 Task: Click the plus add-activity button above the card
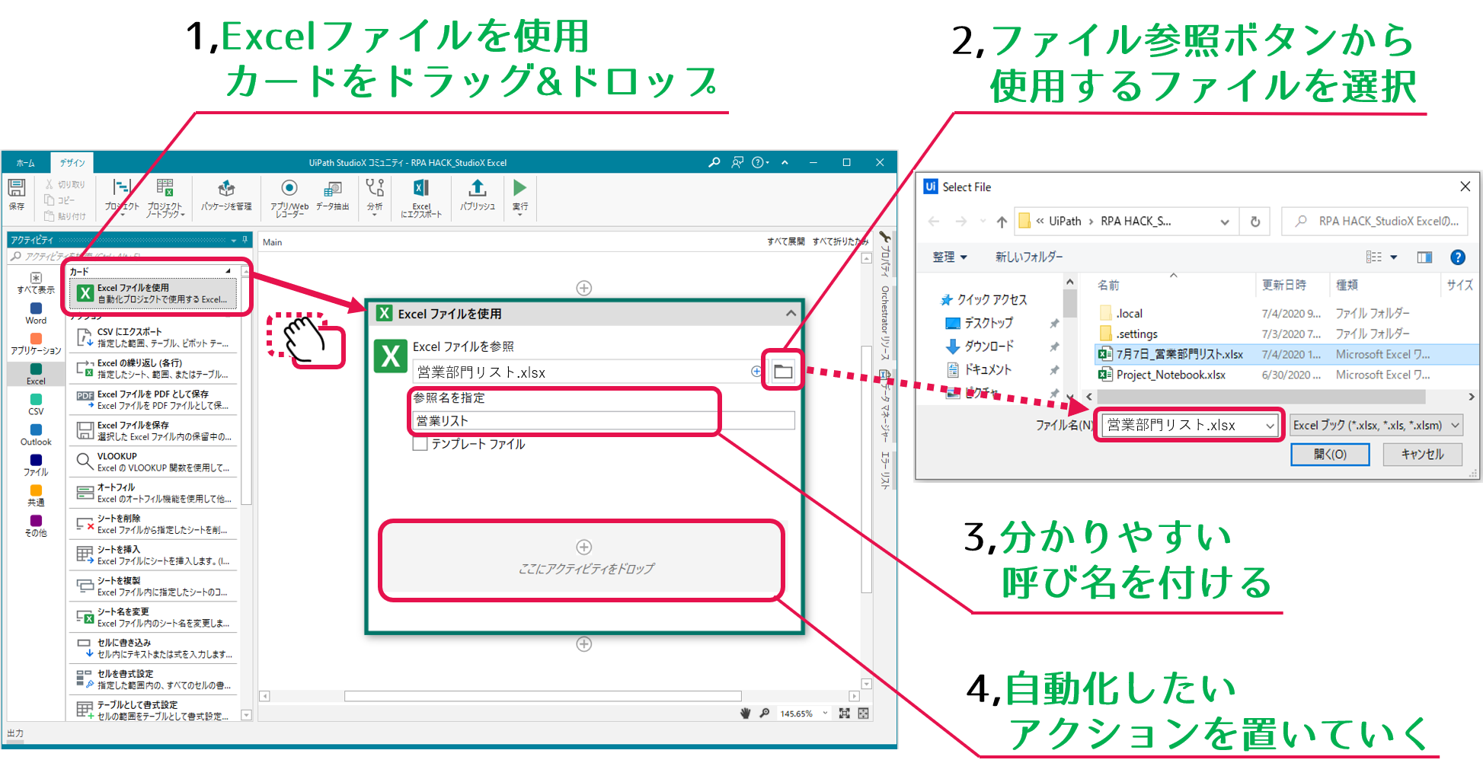584,288
